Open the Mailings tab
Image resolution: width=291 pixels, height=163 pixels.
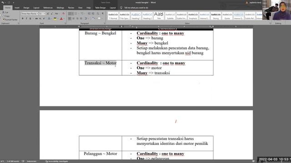[60, 8]
